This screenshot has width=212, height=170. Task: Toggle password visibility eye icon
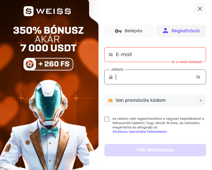tap(198, 77)
